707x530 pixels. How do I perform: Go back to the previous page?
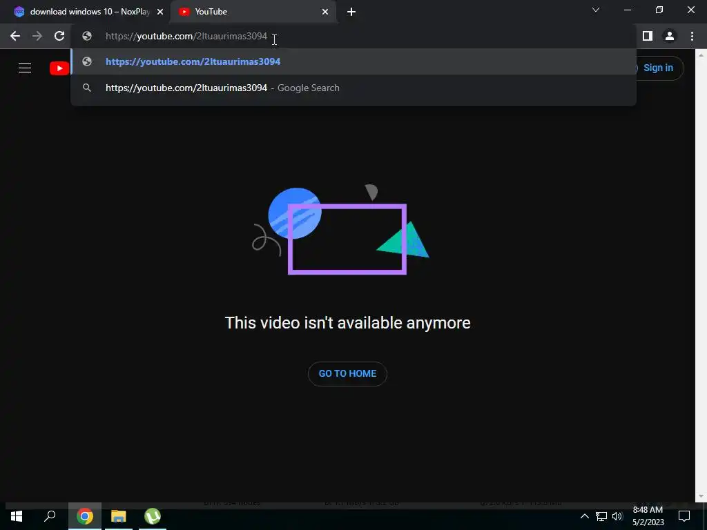[15, 36]
